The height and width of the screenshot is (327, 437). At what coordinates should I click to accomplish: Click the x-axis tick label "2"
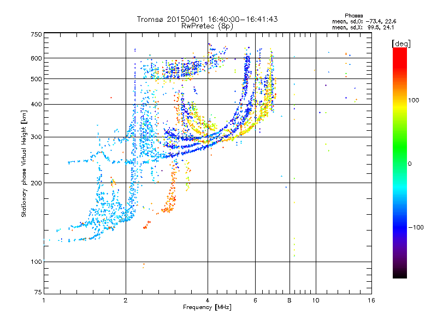click(x=126, y=300)
